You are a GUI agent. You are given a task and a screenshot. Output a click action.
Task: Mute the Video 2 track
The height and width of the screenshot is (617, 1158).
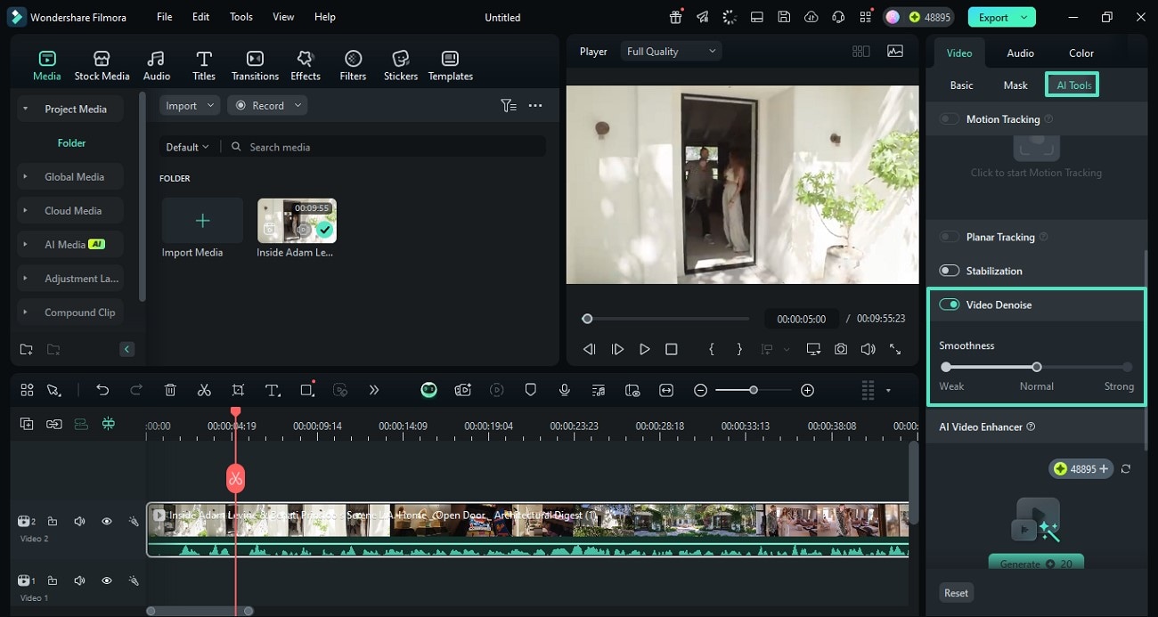pyautogui.click(x=79, y=522)
